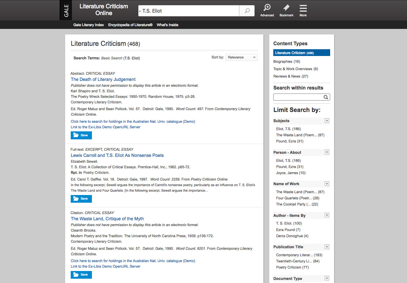This screenshot has width=407, height=283.
Task: Open Gale Literary Index menu
Action: click(89, 25)
